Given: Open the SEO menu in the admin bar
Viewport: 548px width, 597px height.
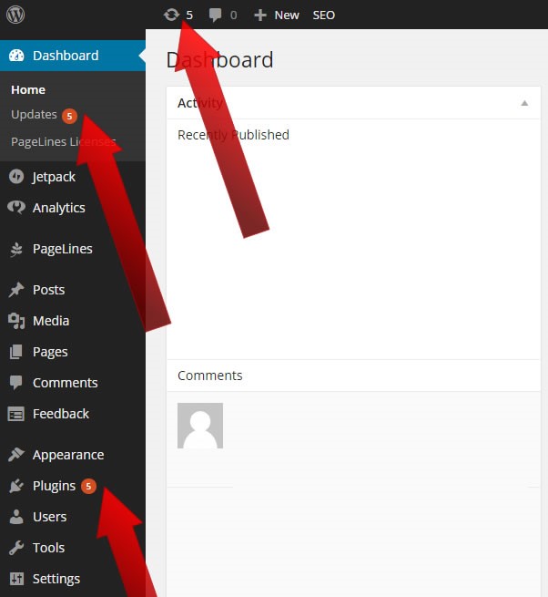Looking at the screenshot, I should [x=324, y=15].
